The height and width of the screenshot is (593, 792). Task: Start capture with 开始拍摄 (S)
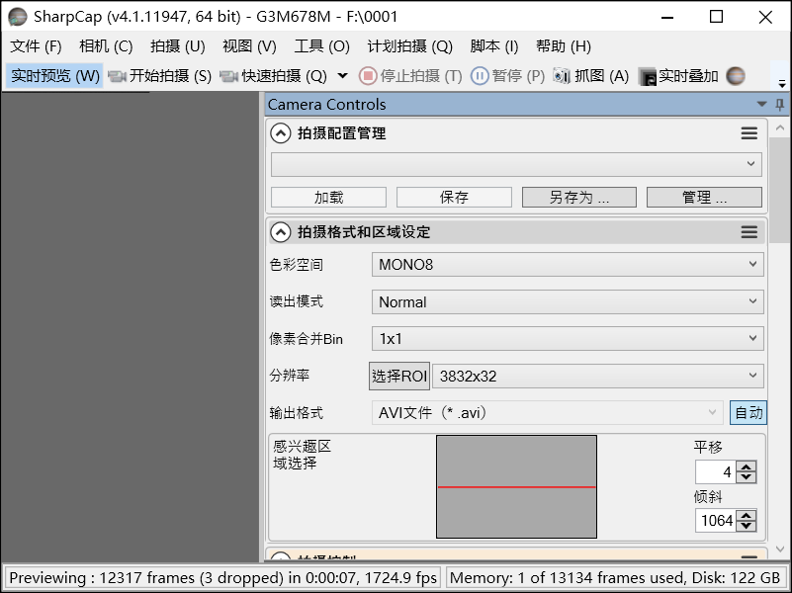(160, 76)
